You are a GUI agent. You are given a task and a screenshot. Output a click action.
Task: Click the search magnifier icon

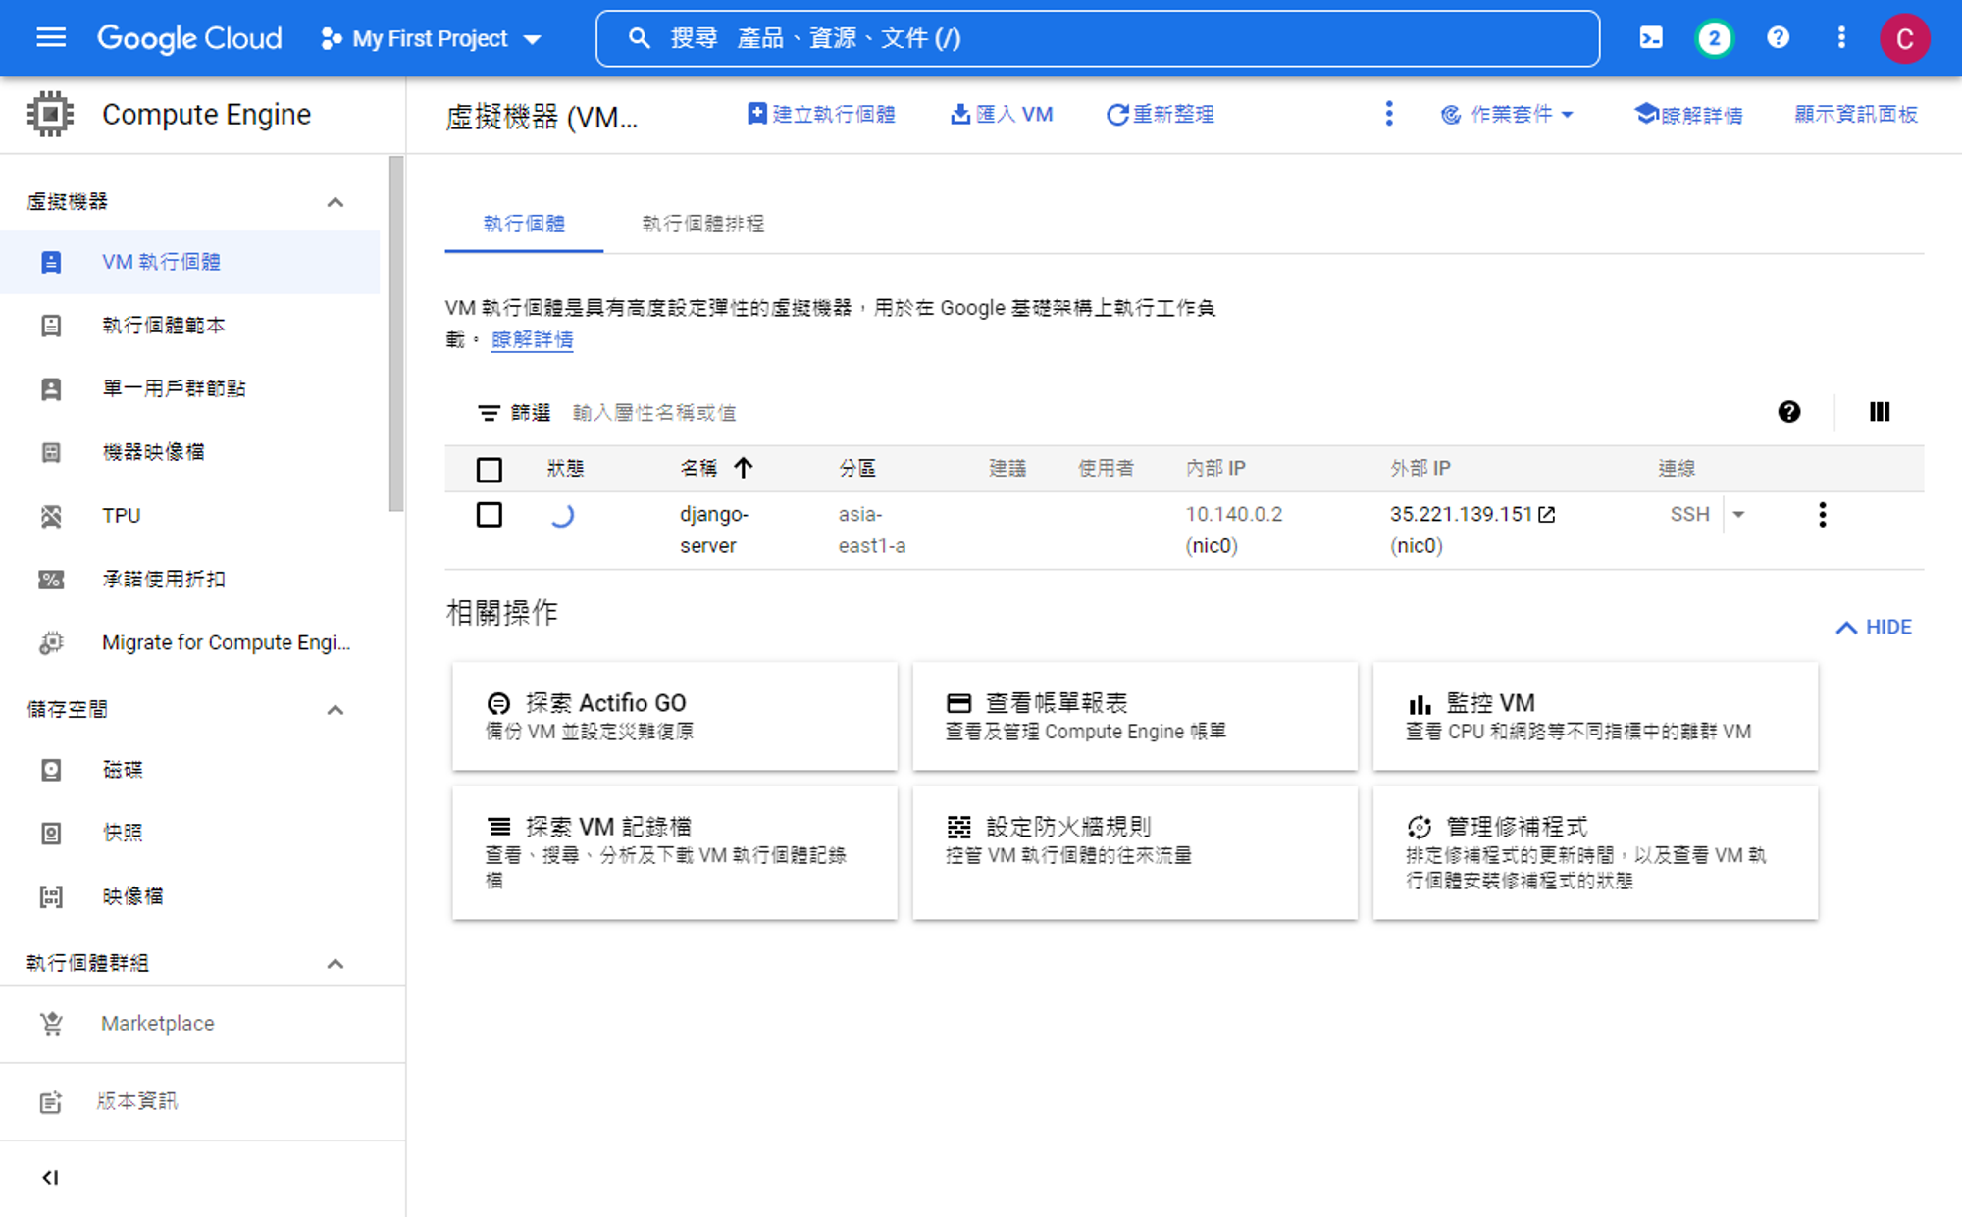(639, 38)
